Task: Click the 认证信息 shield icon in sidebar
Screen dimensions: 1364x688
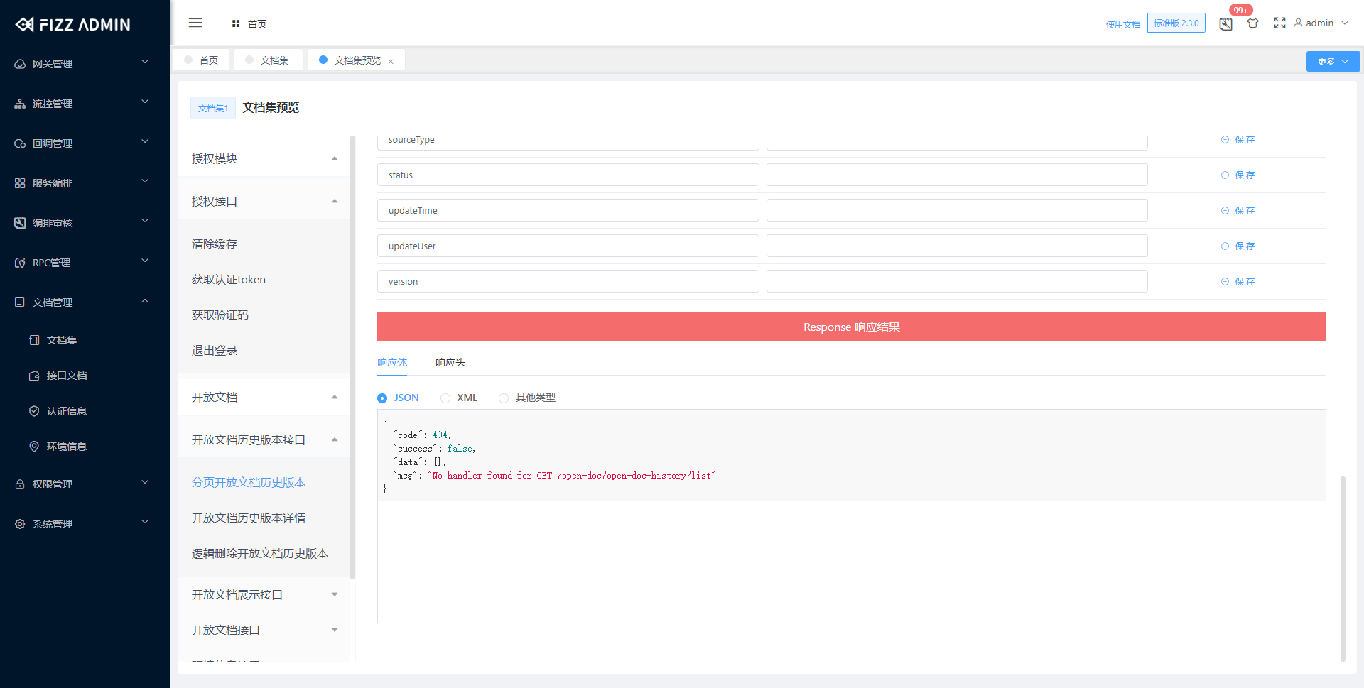Action: pos(34,411)
